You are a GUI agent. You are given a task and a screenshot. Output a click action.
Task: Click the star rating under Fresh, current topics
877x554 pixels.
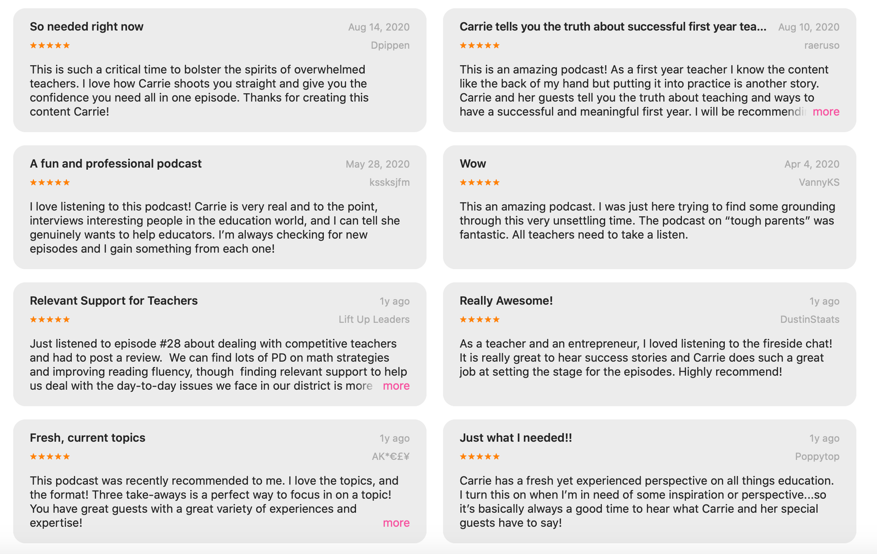point(50,457)
